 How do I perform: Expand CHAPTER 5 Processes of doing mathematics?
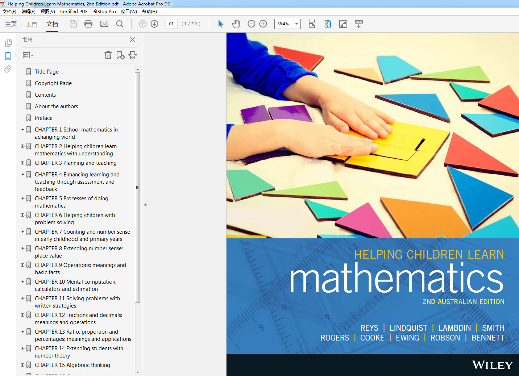coord(23,198)
